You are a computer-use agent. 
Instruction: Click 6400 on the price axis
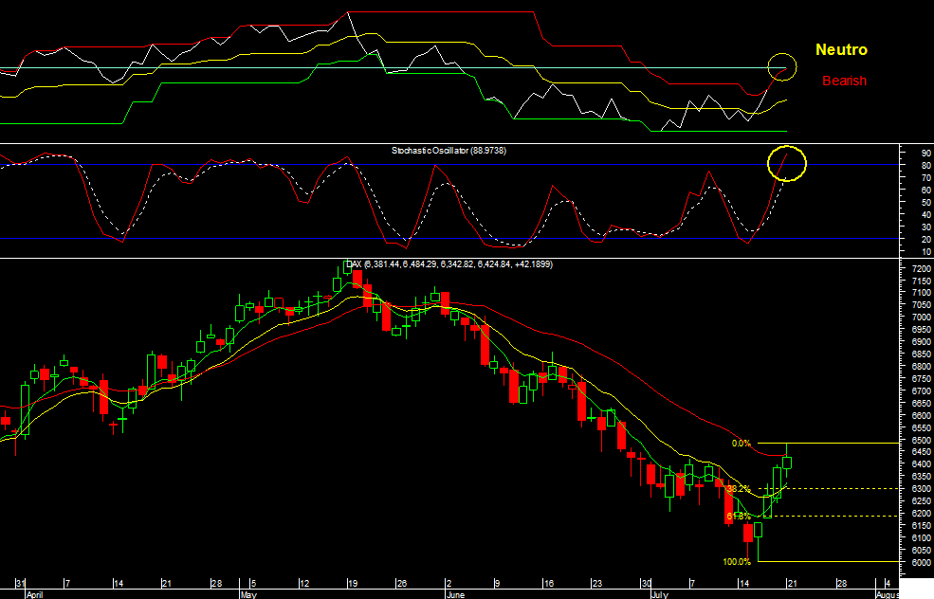point(921,464)
